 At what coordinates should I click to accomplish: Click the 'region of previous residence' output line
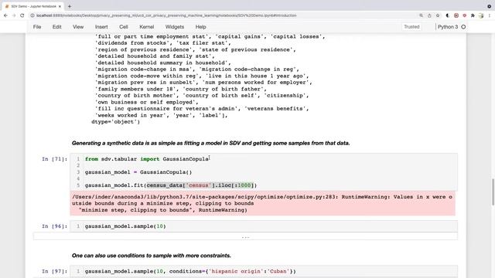195,49
